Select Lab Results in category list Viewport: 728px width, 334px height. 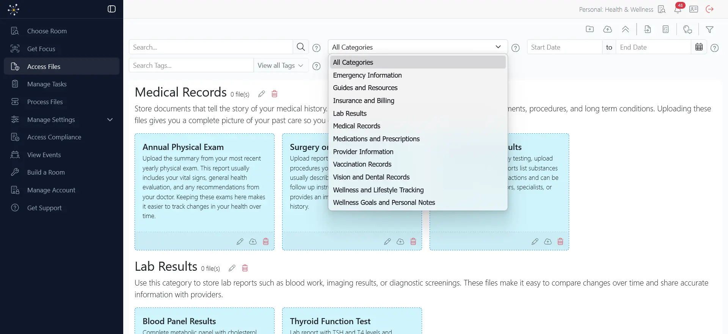418,113
